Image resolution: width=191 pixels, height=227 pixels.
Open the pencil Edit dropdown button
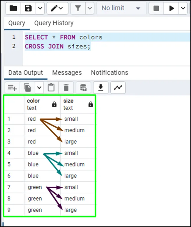pos(57,8)
